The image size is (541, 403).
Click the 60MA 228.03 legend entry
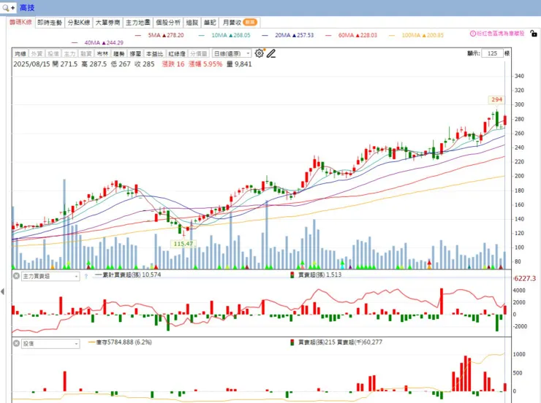pyautogui.click(x=352, y=35)
